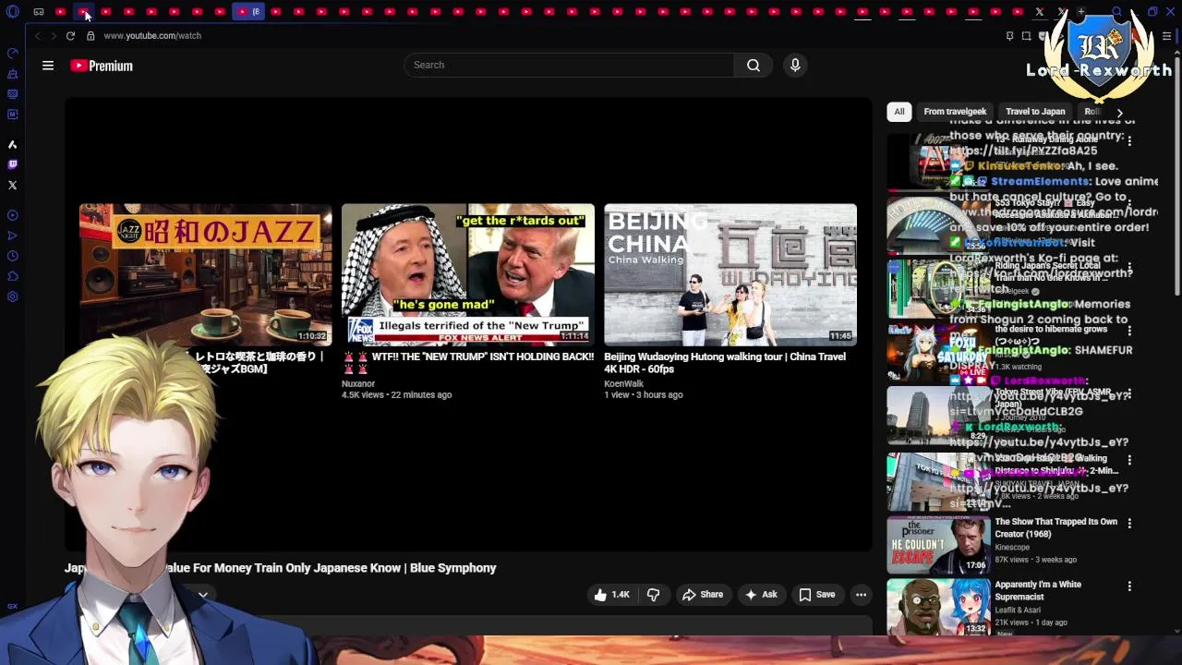
Task: Open the Easy Setup sliders icon
Action: click(1167, 36)
